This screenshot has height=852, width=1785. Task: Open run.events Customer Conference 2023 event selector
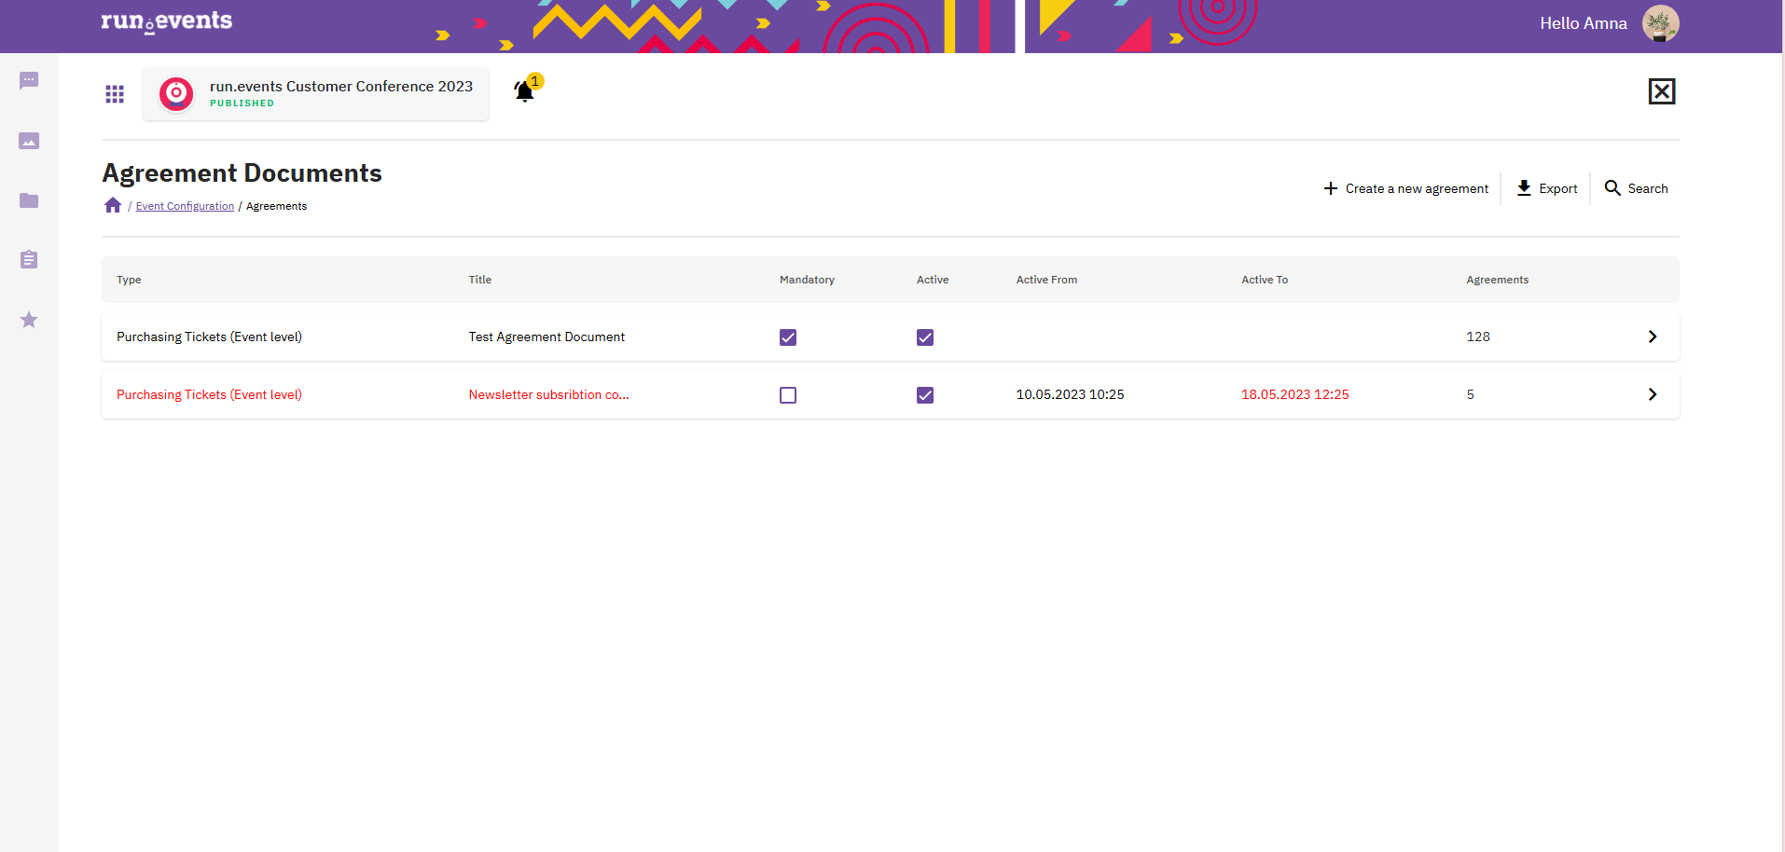tap(315, 93)
